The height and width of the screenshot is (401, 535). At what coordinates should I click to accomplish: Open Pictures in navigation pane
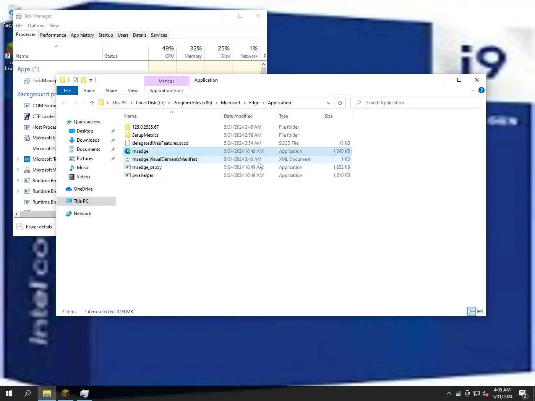84,158
